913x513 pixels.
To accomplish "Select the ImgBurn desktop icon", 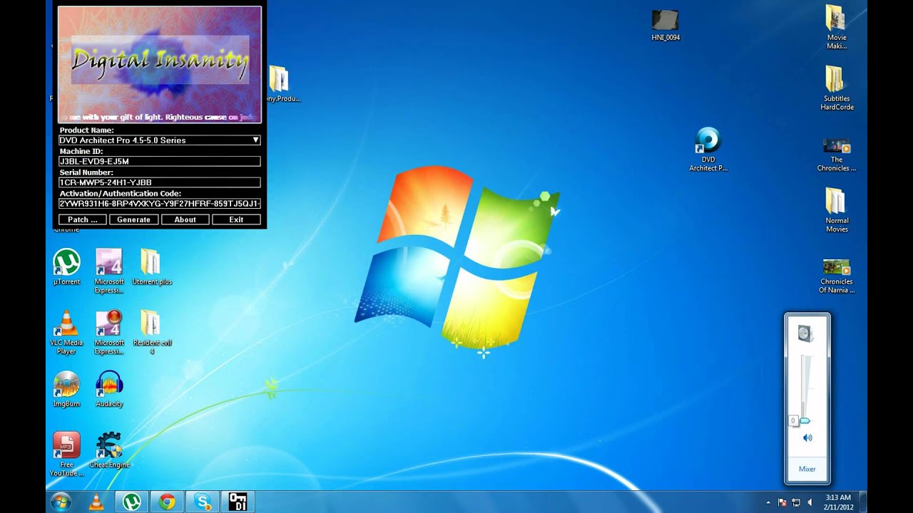I will 67,389.
